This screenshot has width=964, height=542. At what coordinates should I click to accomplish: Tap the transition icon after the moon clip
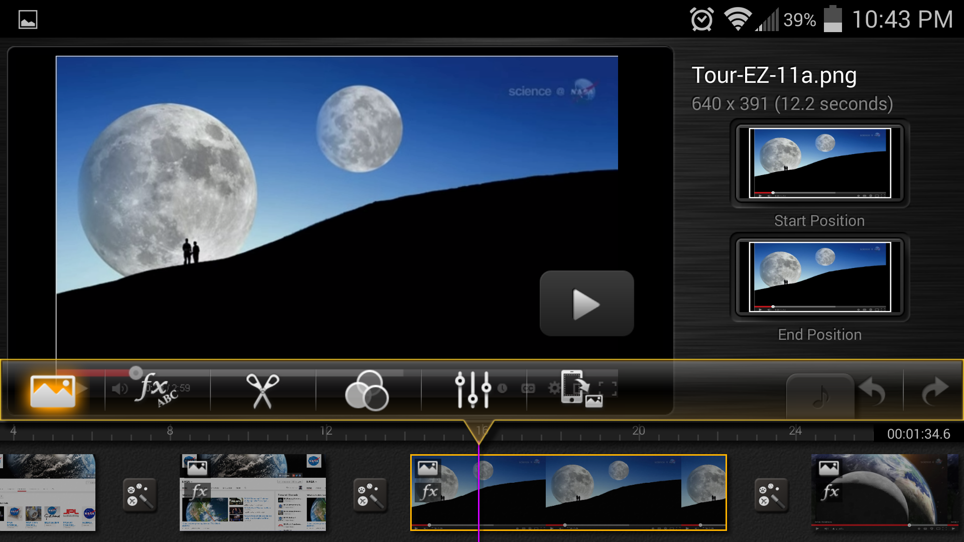[771, 495]
